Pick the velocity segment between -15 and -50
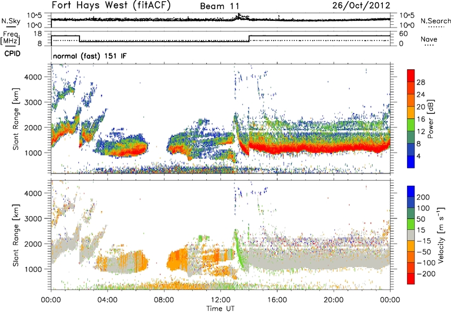Image resolution: width=451 pixels, height=312 pixels. (x=411, y=246)
